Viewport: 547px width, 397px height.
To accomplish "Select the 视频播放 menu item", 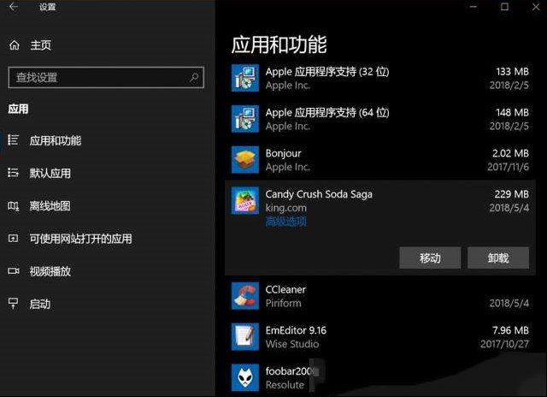I will [50, 271].
